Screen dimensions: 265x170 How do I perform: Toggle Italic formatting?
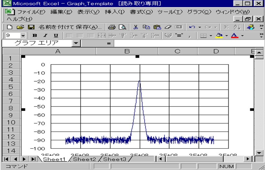tap(45, 35)
